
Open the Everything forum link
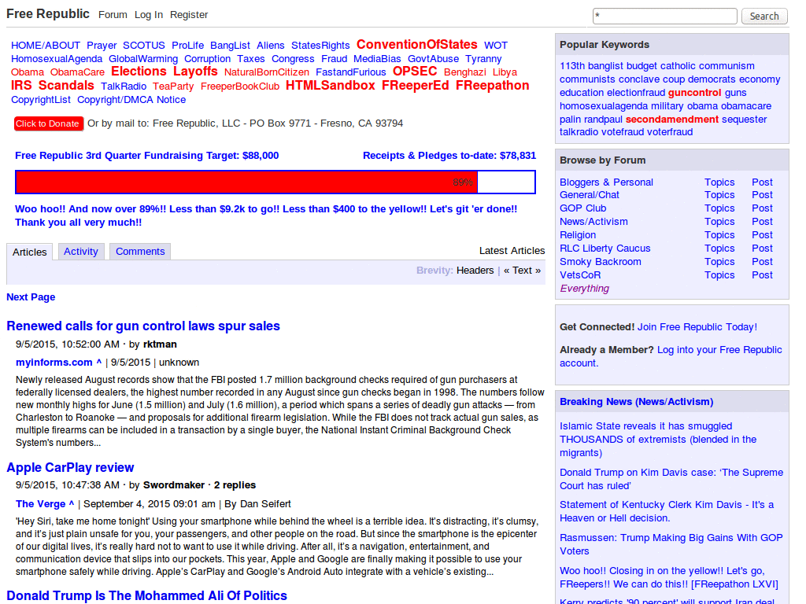(585, 289)
